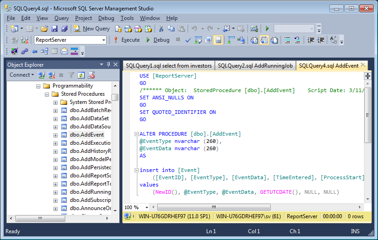Save the current query with the disk icon
Screen dimensions: 378x240
point(54,29)
